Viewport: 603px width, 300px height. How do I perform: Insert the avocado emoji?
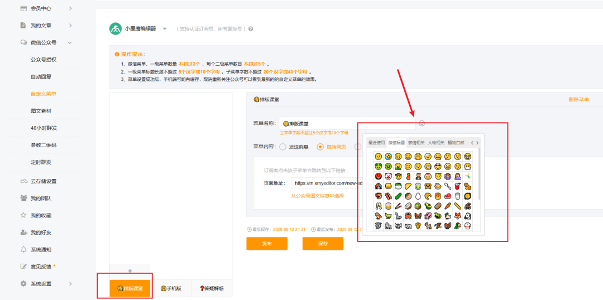tap(428, 206)
